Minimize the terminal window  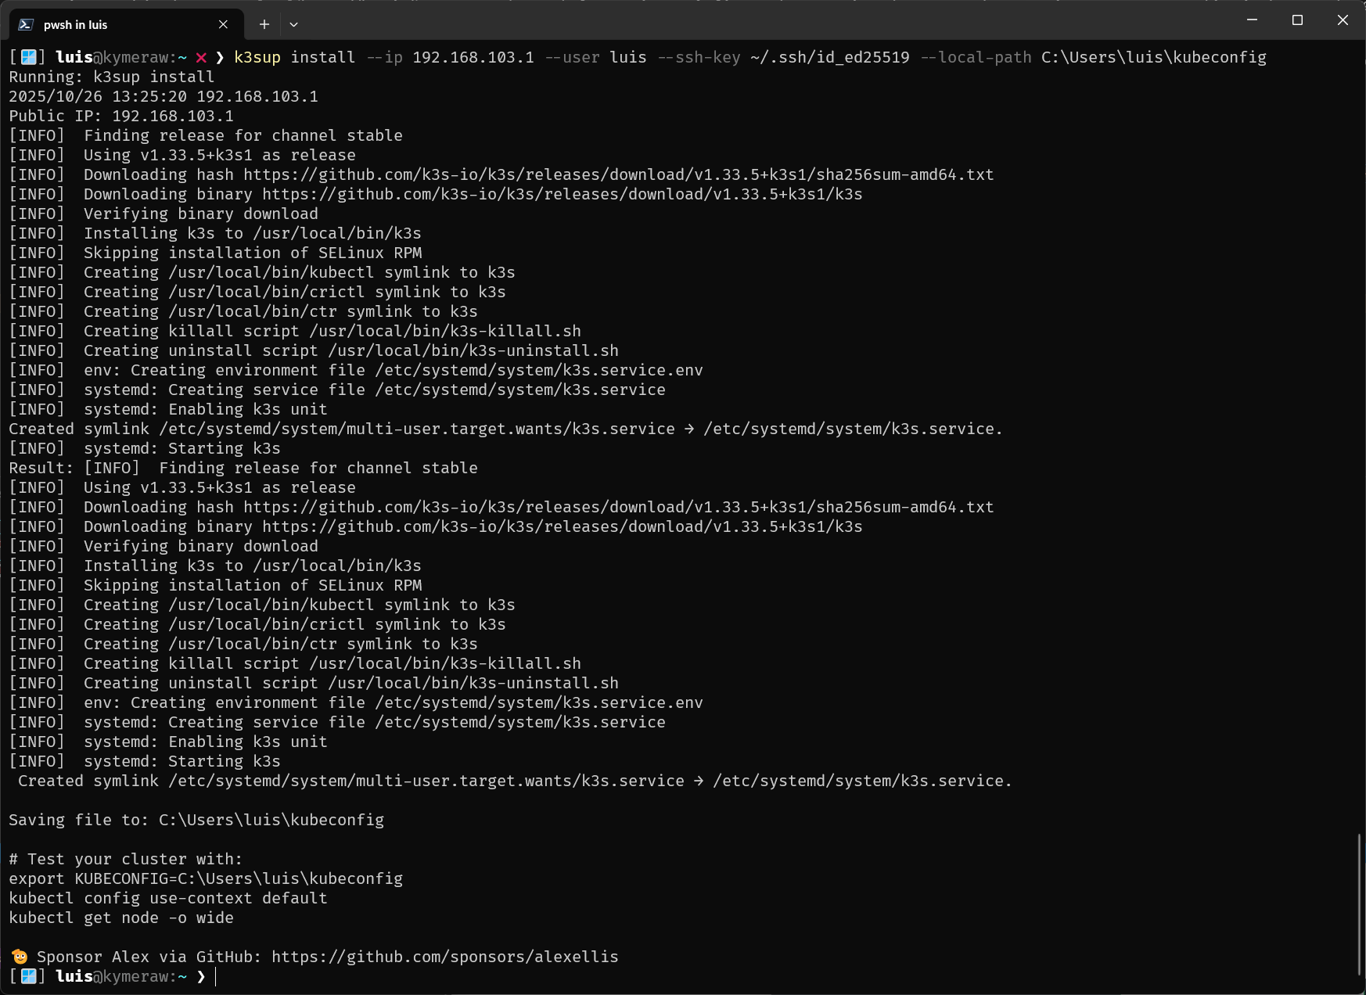[x=1252, y=20]
